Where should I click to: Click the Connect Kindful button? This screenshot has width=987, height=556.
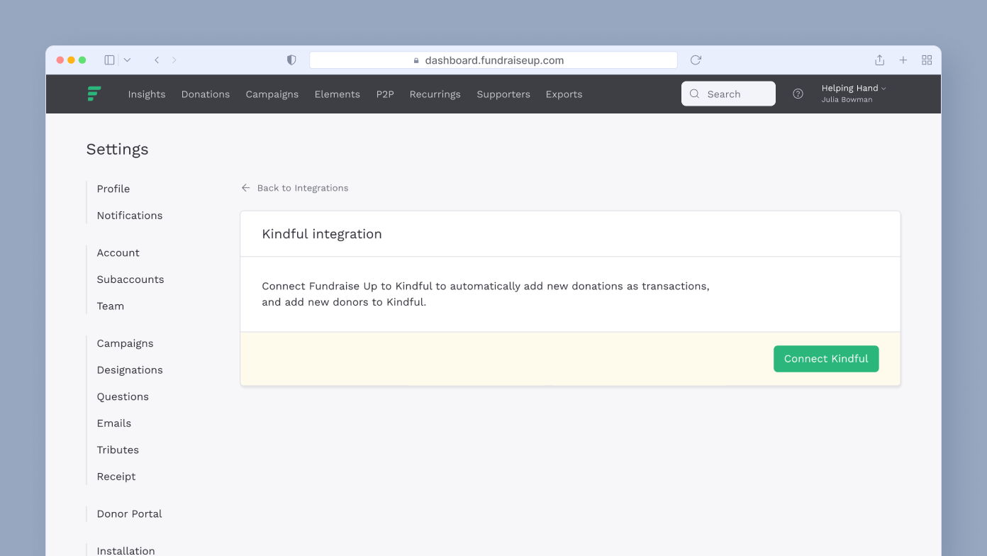tap(826, 359)
